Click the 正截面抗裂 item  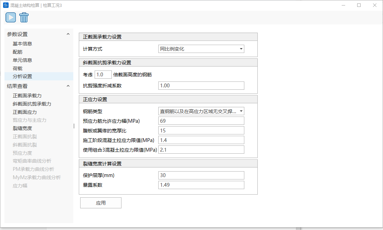coord(25,136)
